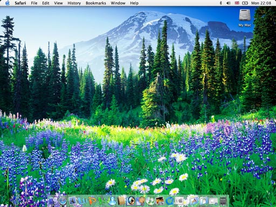The image size is (276, 207).
Task: Open System Preferences Apple icon in Dock
Action: pos(180,201)
